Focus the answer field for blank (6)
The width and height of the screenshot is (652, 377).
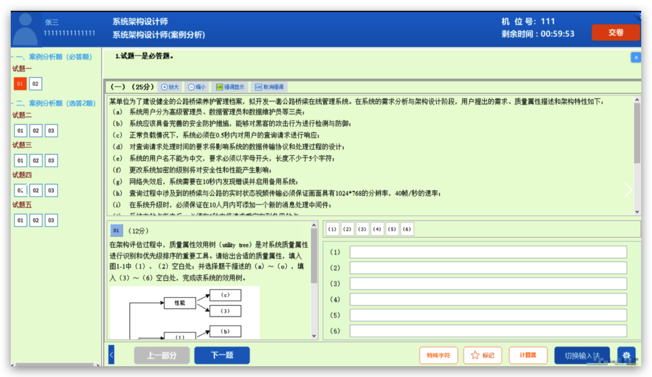488,331
